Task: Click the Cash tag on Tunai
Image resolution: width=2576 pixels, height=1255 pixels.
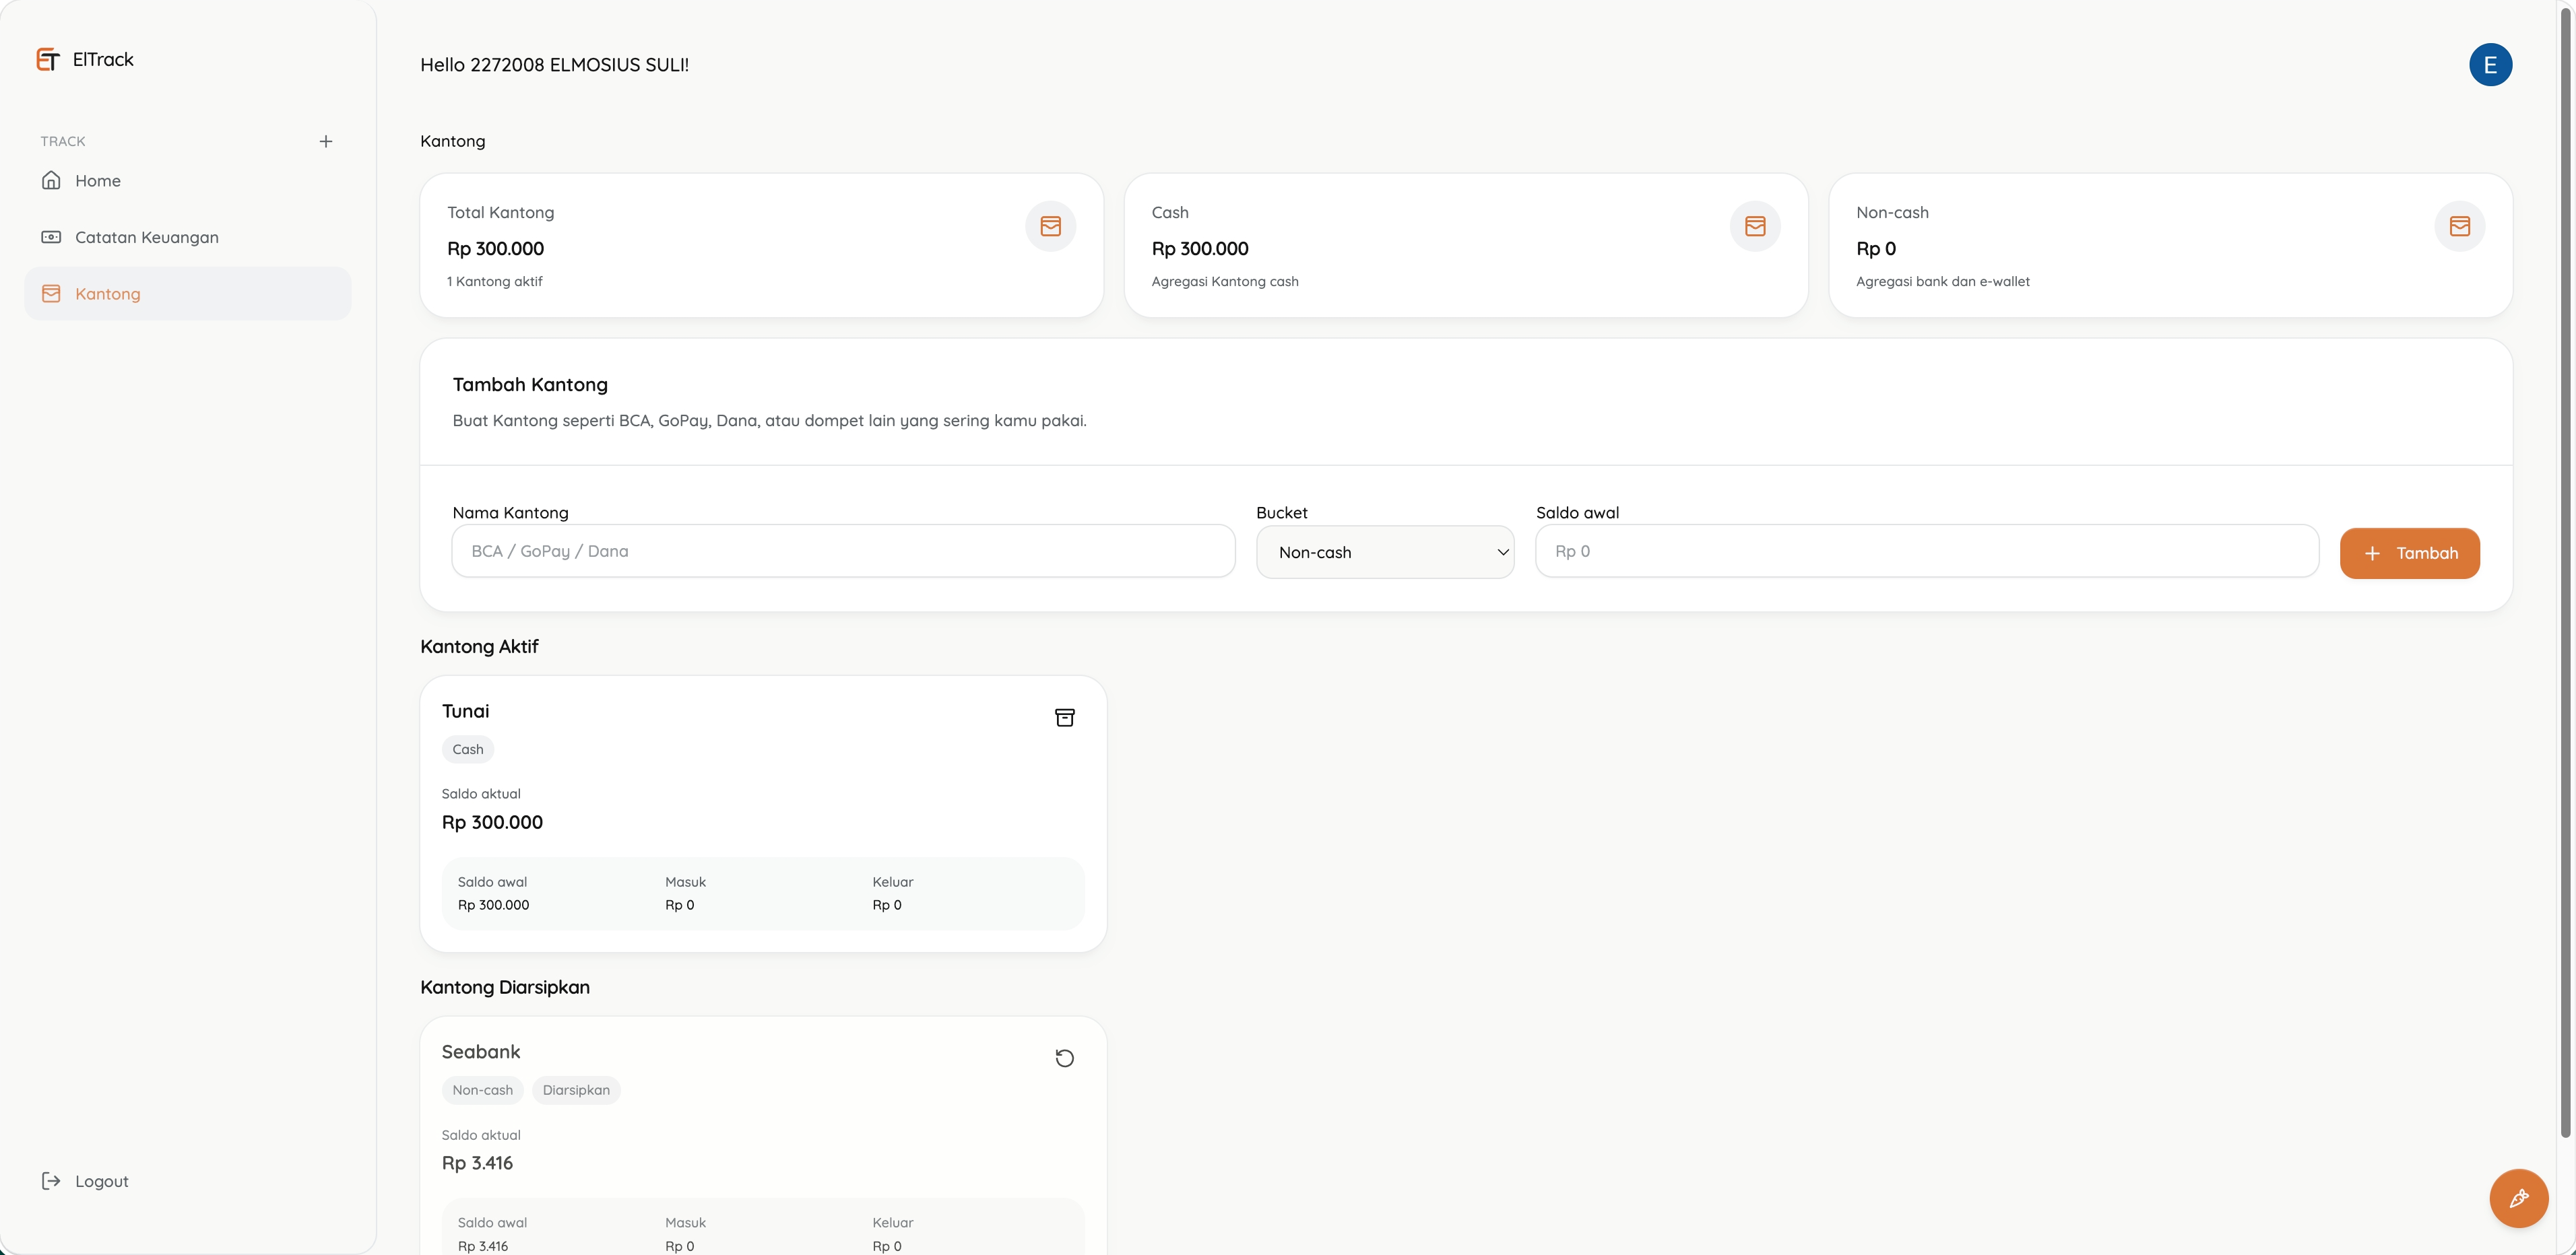Action: click(468, 749)
